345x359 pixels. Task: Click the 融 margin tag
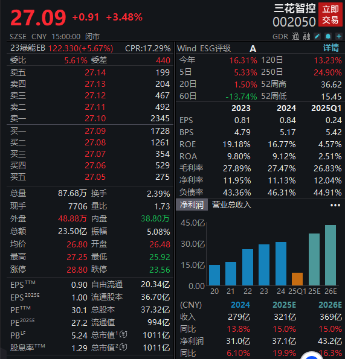coord(306,36)
